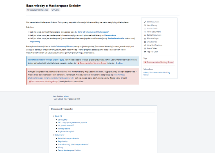Viewport: 215px width, 153px height.
Task: Open Covid-19 in Document Hierarchy
Action: click(x=58, y=116)
